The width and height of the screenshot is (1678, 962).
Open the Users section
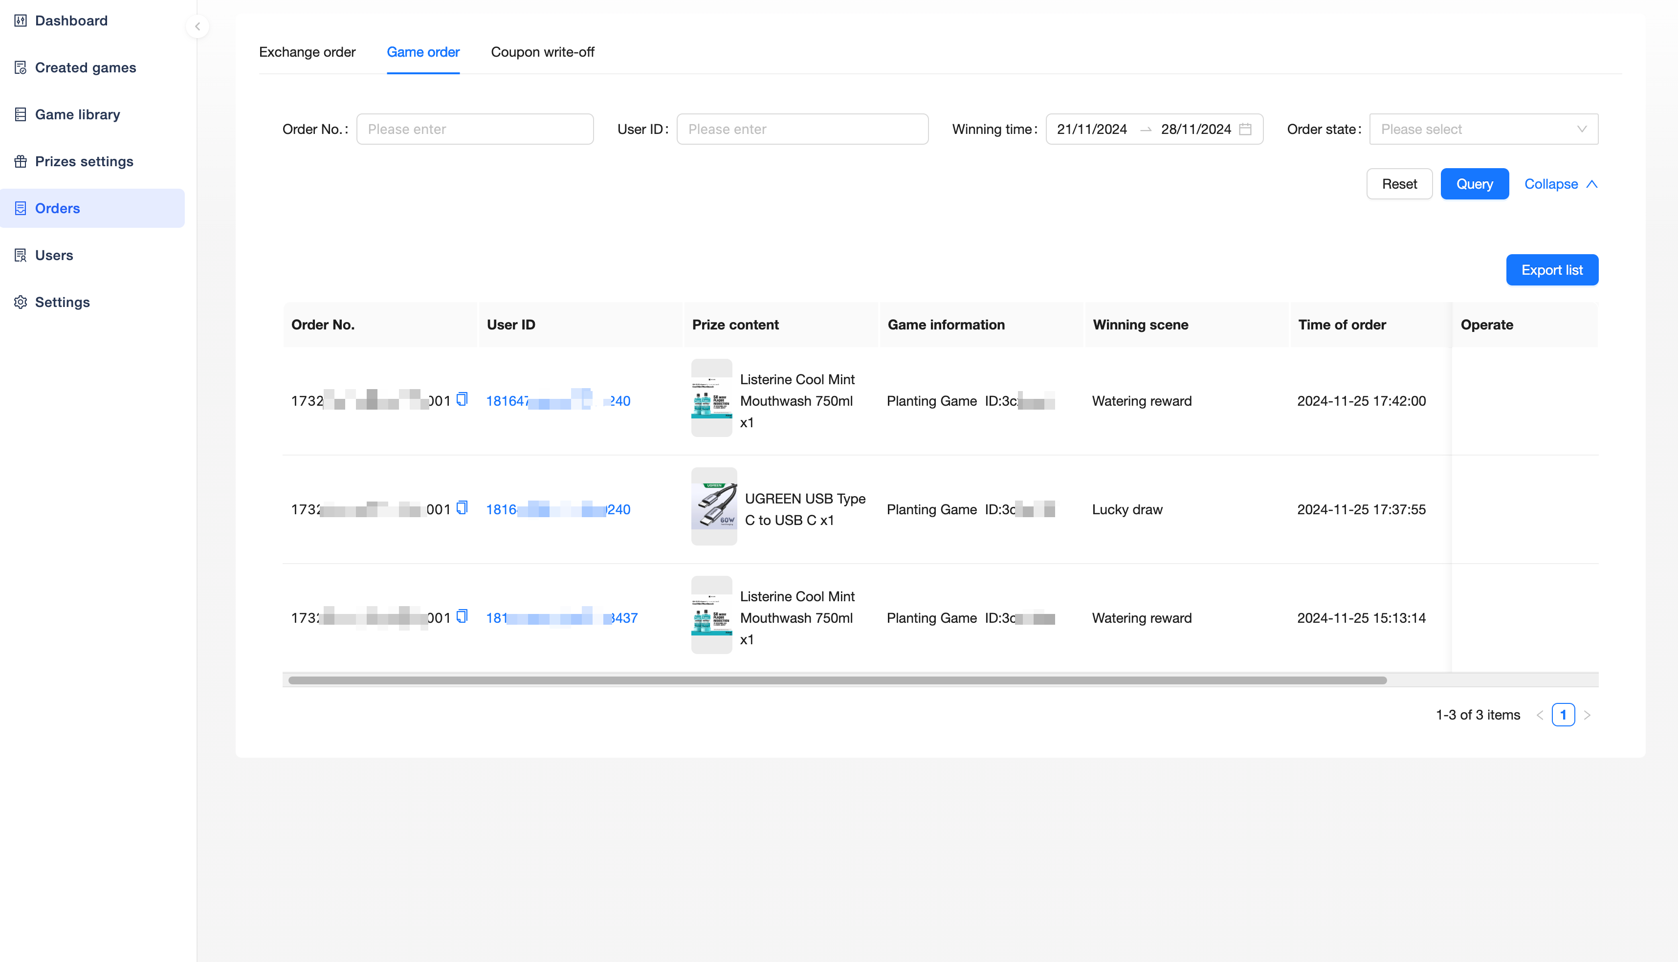(x=54, y=255)
